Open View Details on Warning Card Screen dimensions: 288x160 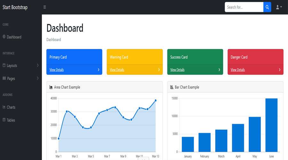117,70
